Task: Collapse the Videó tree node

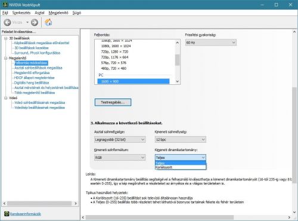Action: pyautogui.click(x=6, y=98)
